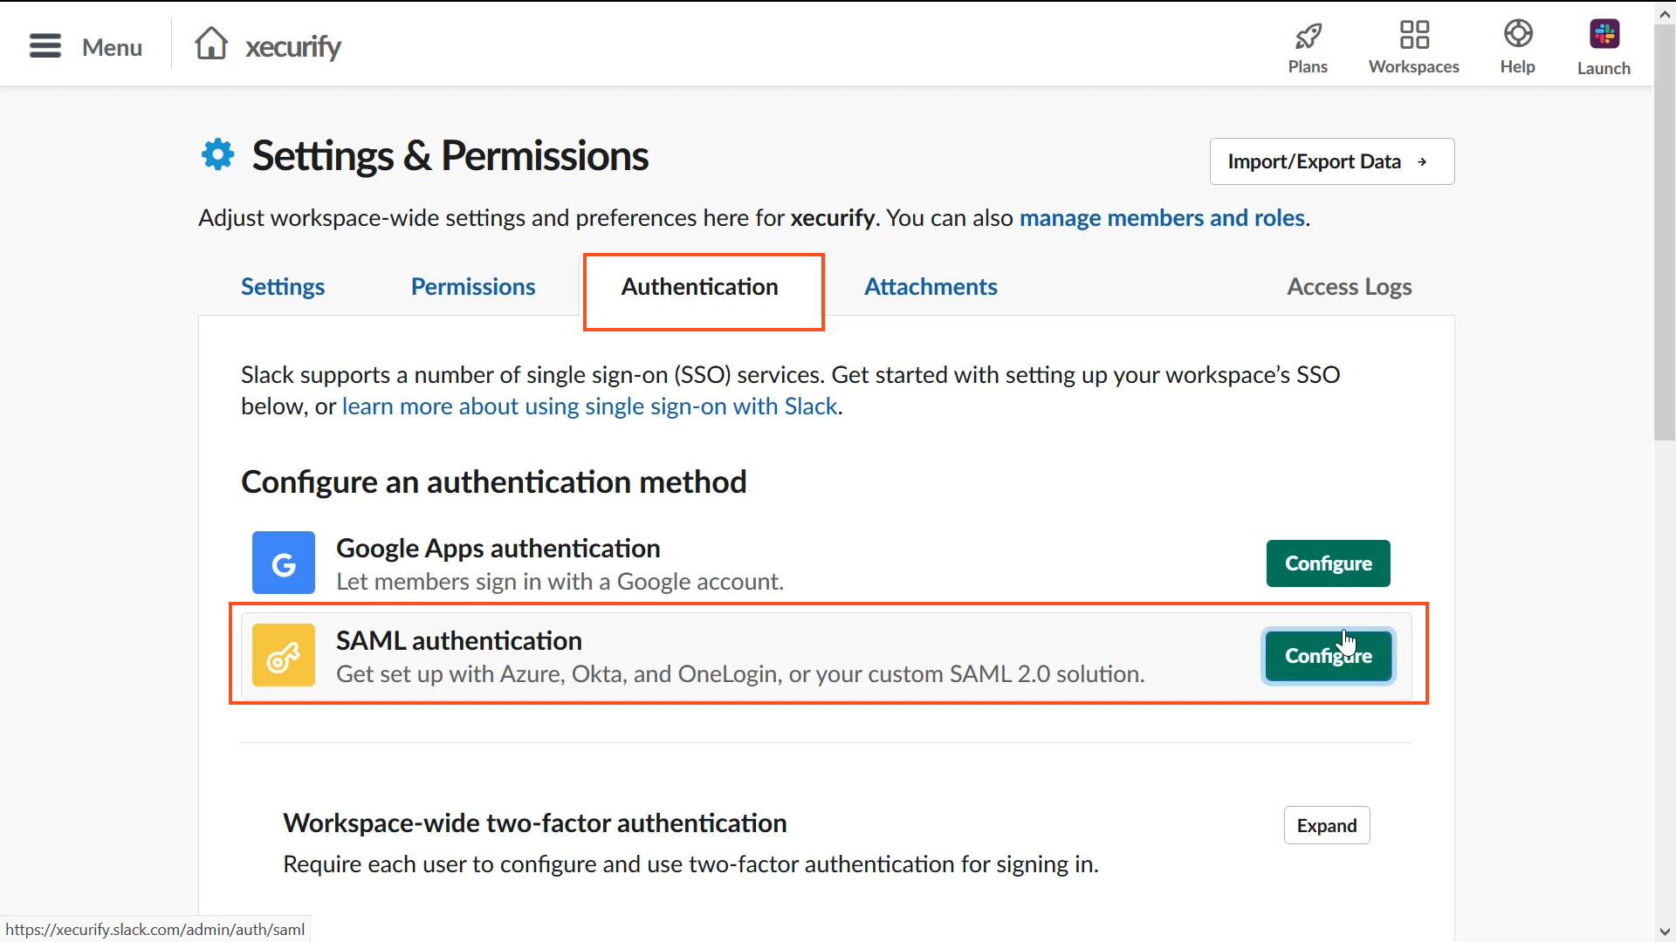This screenshot has width=1676, height=942.
Task: Select the Attachments tab
Action: [x=930, y=285]
